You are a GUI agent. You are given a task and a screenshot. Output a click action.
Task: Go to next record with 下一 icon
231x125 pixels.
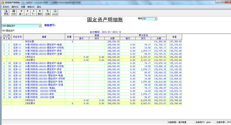point(34,13)
